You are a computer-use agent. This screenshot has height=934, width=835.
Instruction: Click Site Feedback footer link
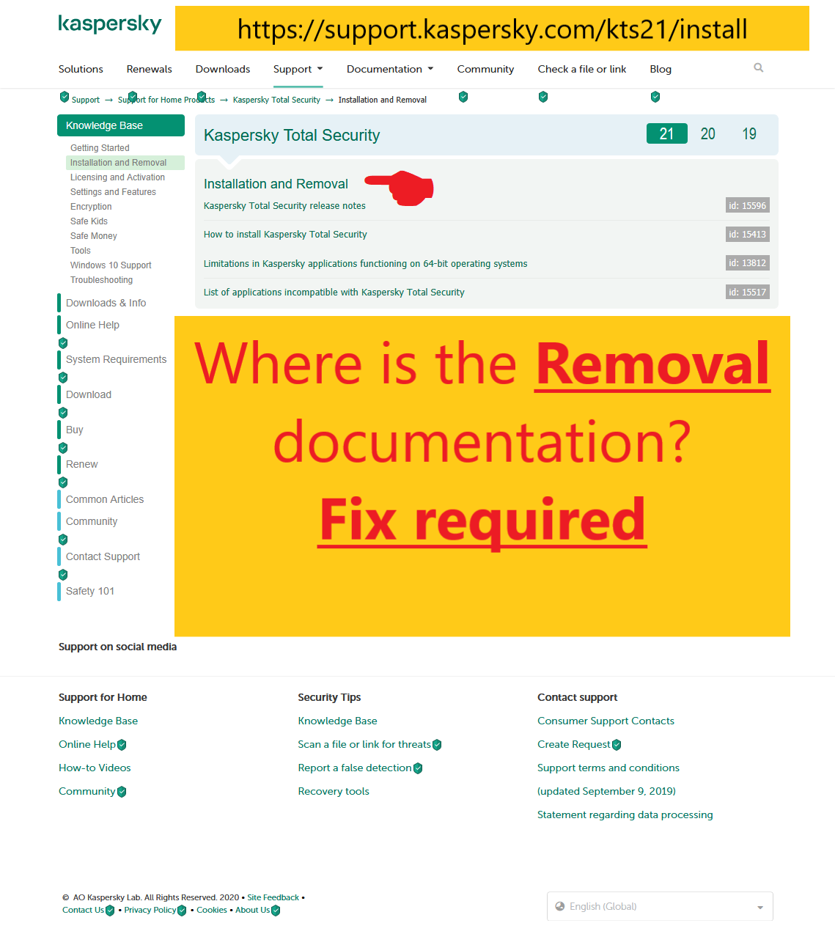coord(273,897)
